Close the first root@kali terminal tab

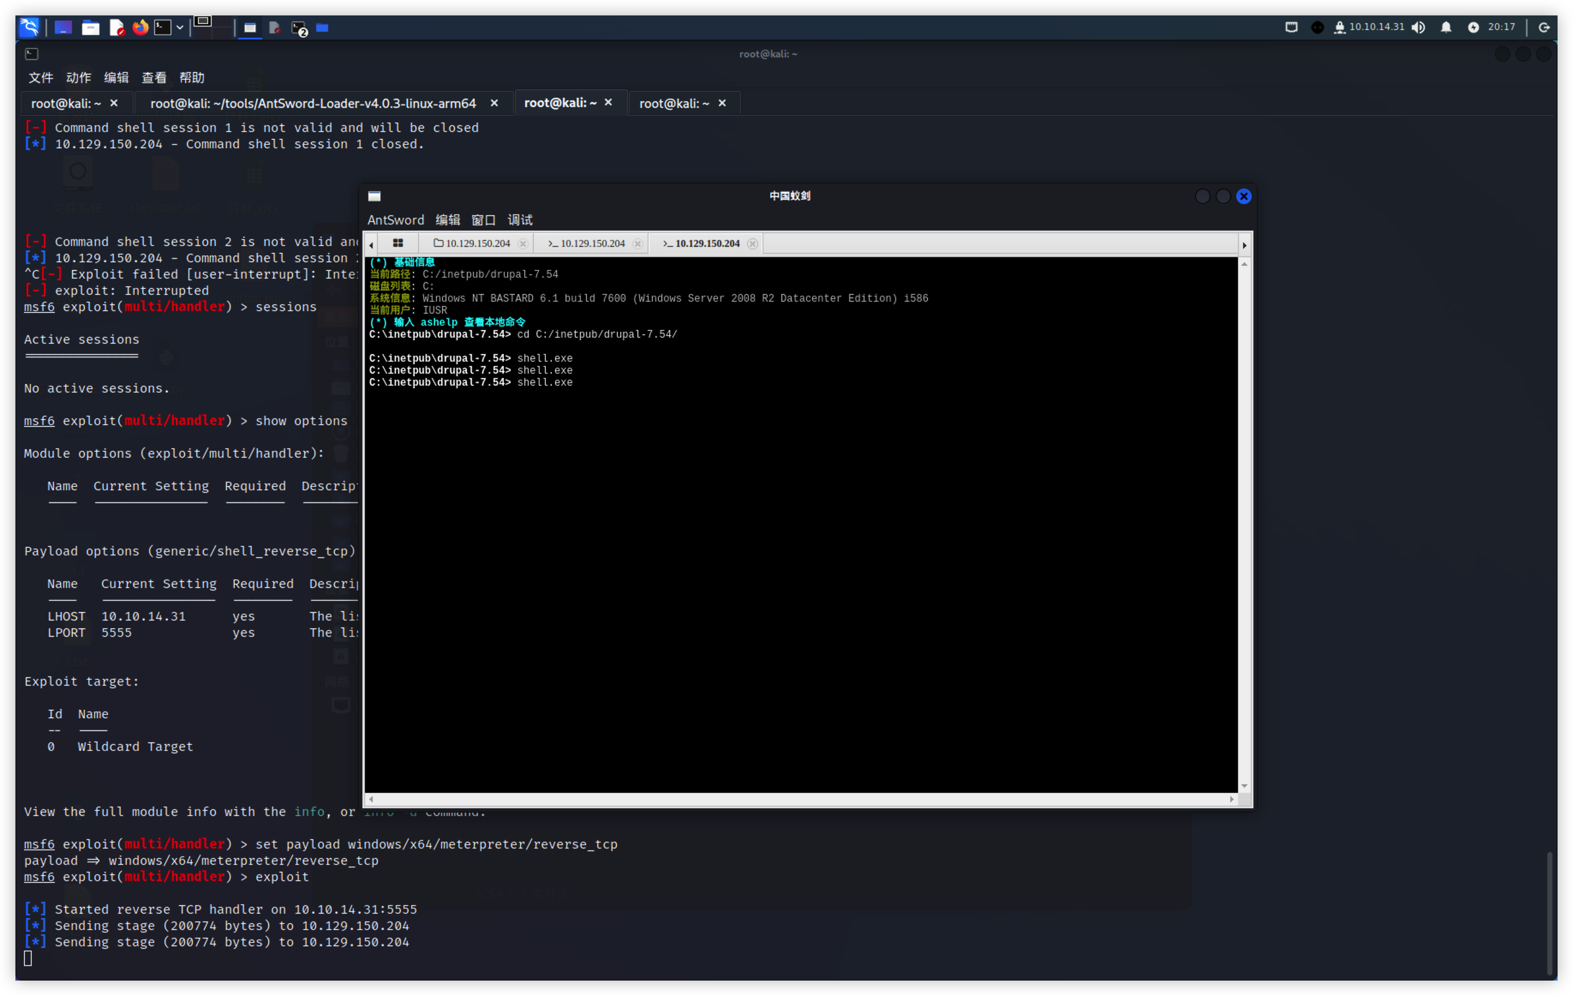[x=114, y=103]
